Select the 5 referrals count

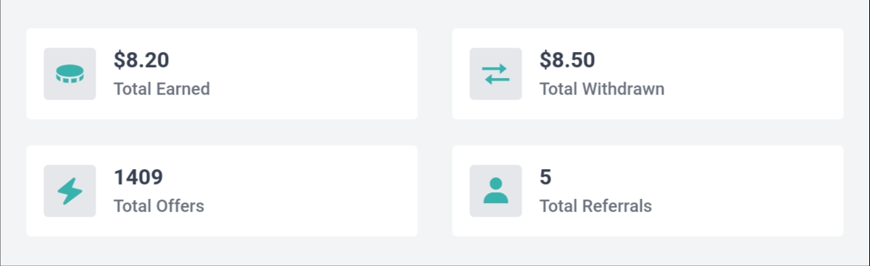pyautogui.click(x=545, y=177)
